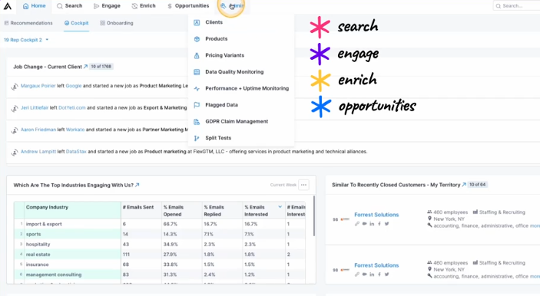Open Jeri Littlefair's contact link
Screen dimensions: 540x296
(x=35, y=107)
